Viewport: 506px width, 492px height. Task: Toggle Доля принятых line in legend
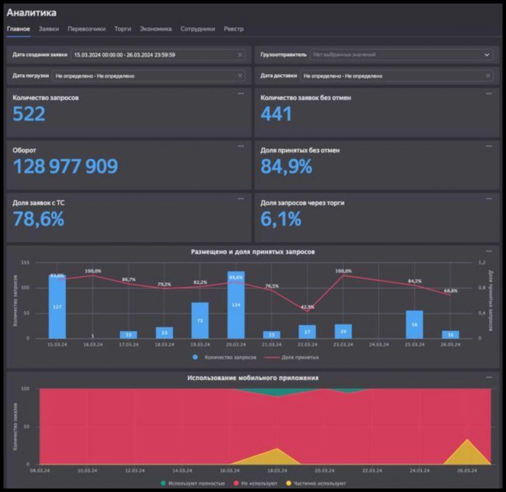coord(294,358)
